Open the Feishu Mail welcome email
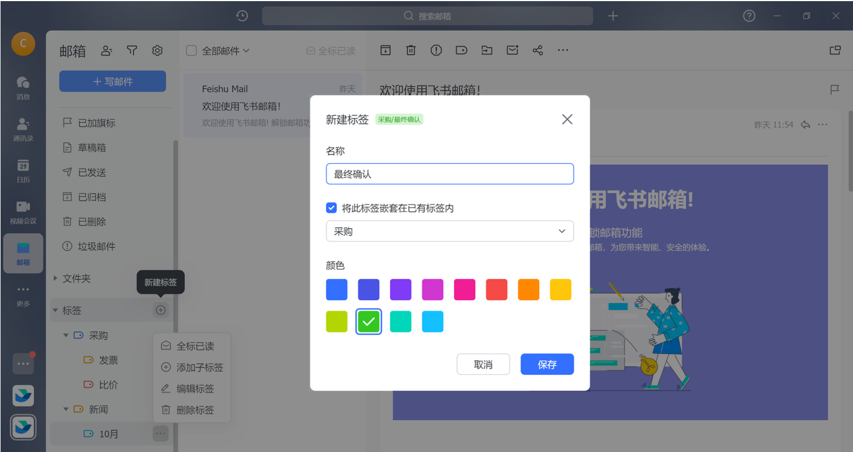853x452 pixels. tap(273, 105)
